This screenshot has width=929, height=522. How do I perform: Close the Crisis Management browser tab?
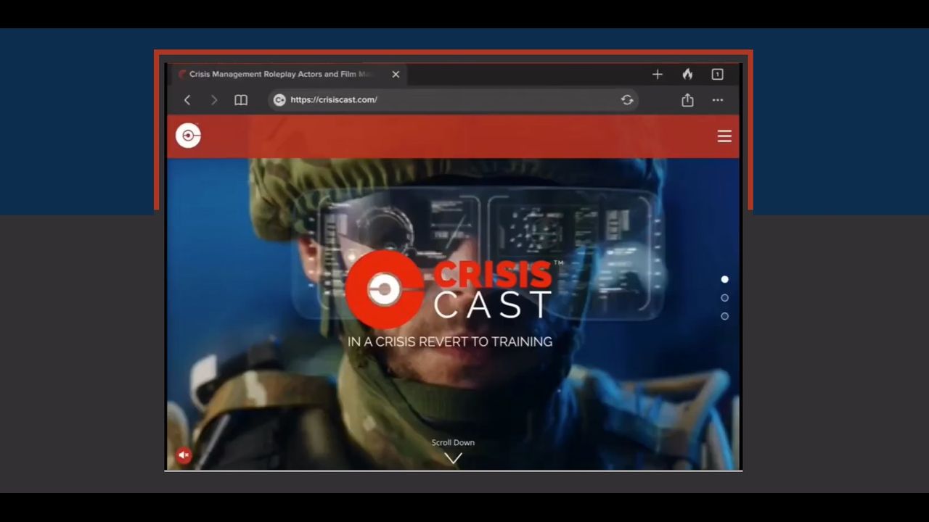coord(396,74)
